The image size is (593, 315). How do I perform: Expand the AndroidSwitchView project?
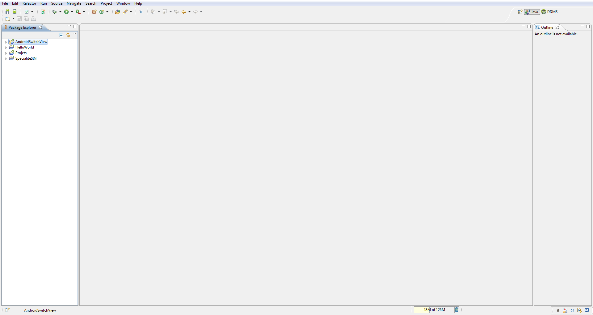point(6,42)
